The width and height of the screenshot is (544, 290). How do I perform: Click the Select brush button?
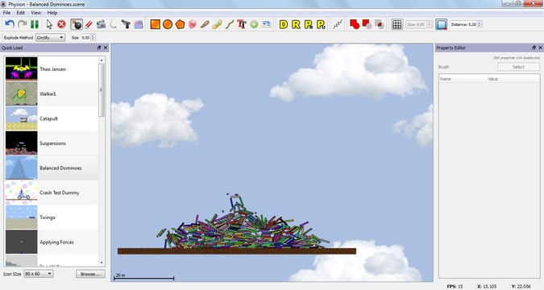(518, 67)
